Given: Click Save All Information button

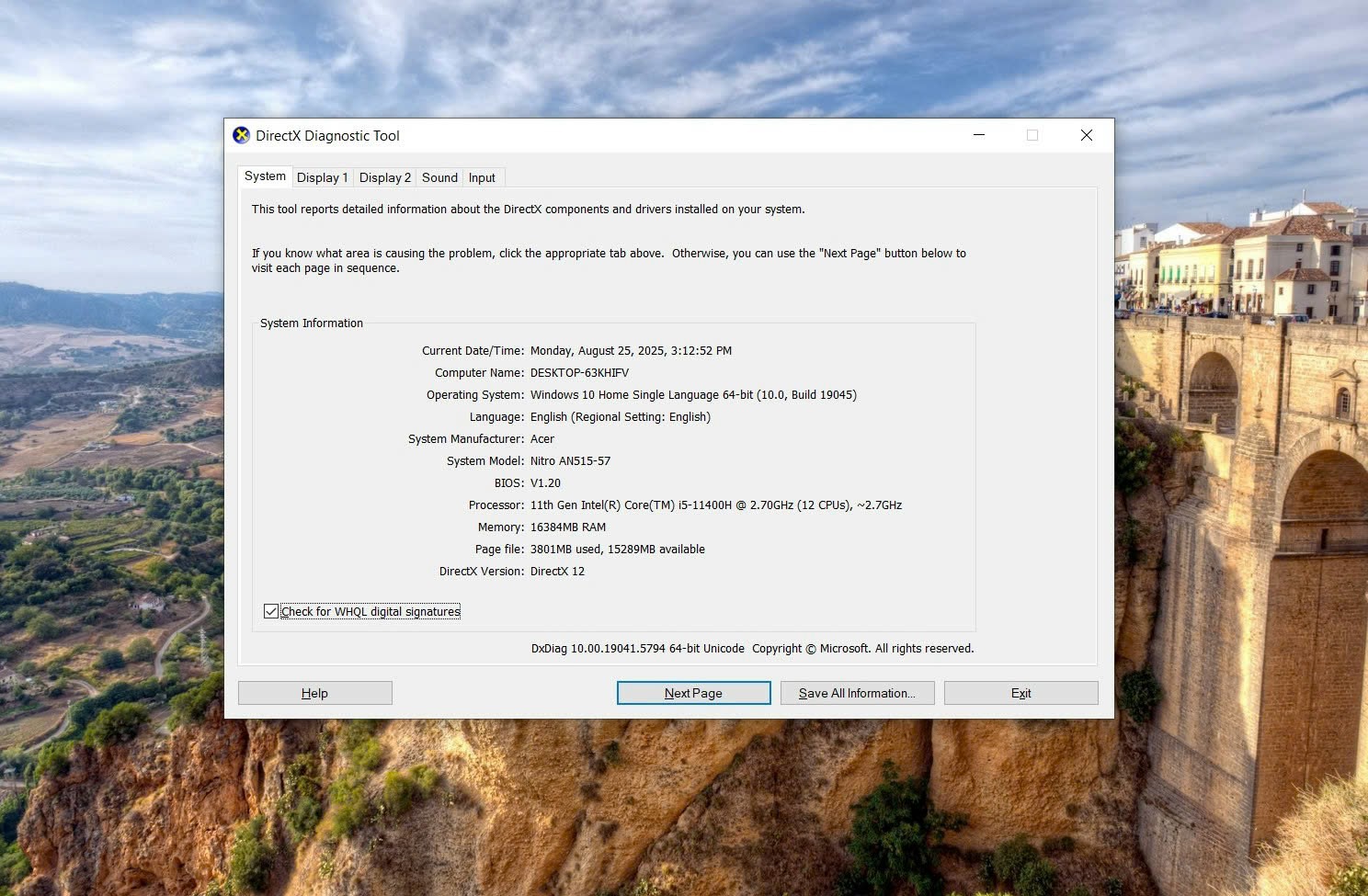Looking at the screenshot, I should click(x=857, y=693).
